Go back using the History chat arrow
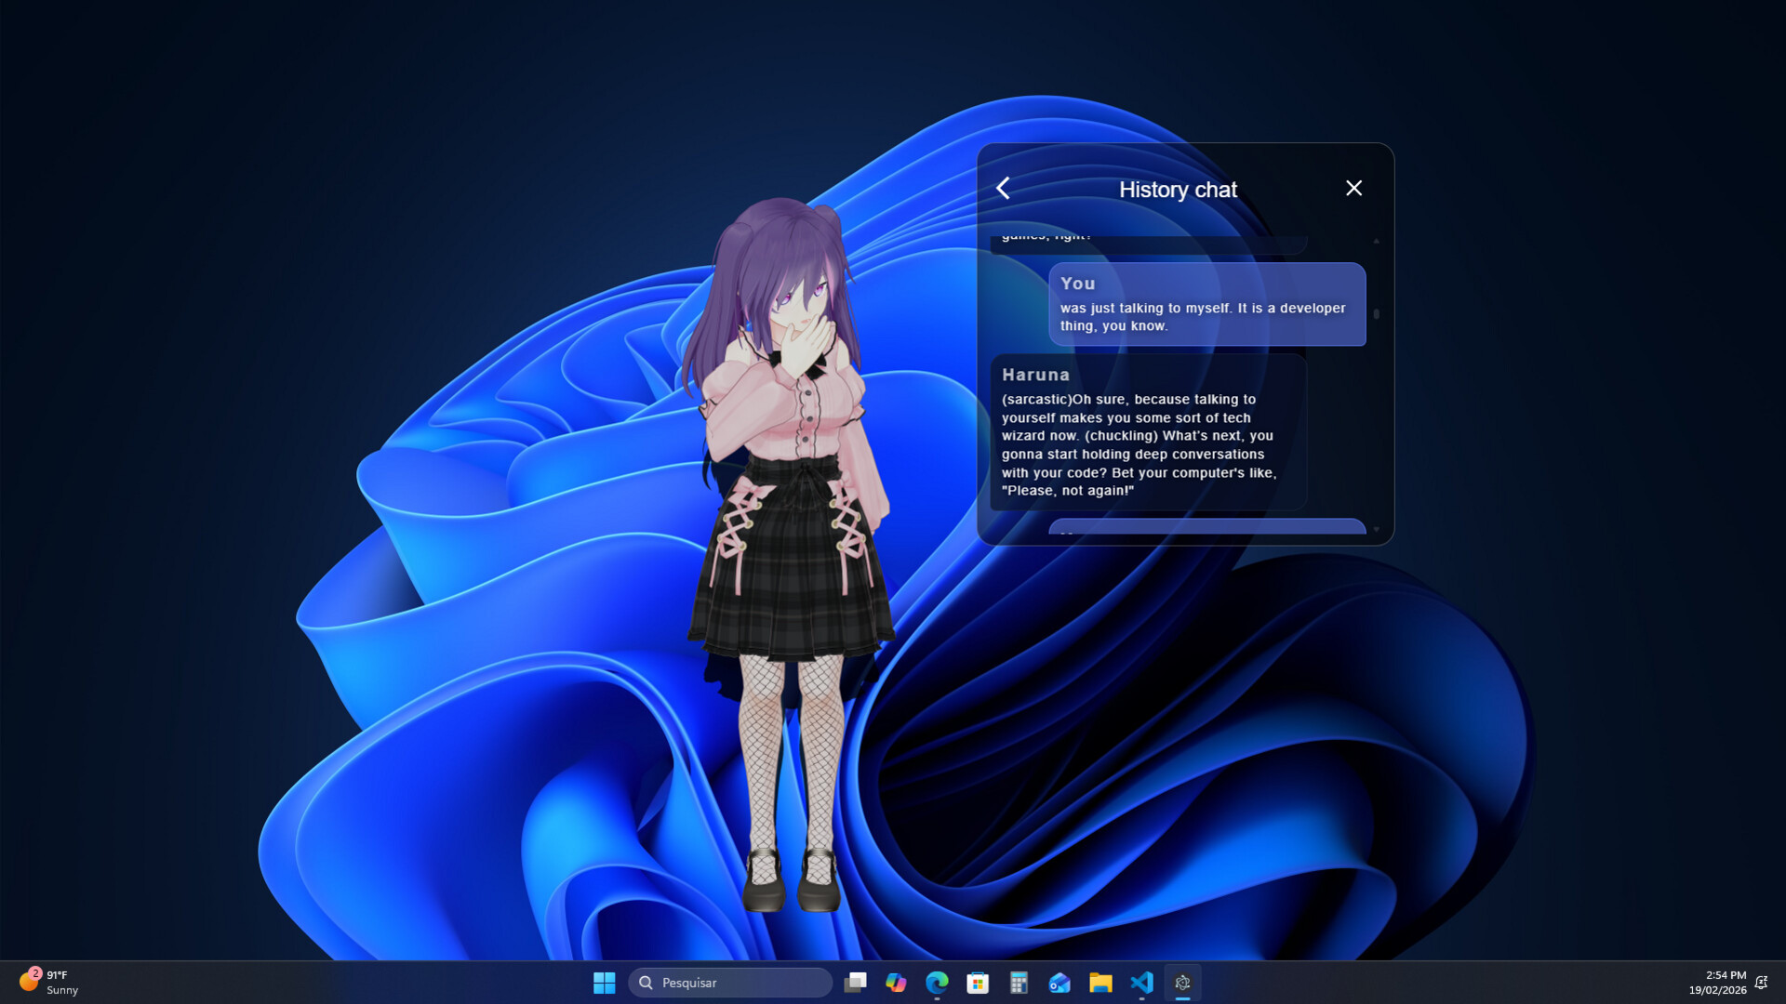Screen dimensions: 1786x1004 (1003, 189)
